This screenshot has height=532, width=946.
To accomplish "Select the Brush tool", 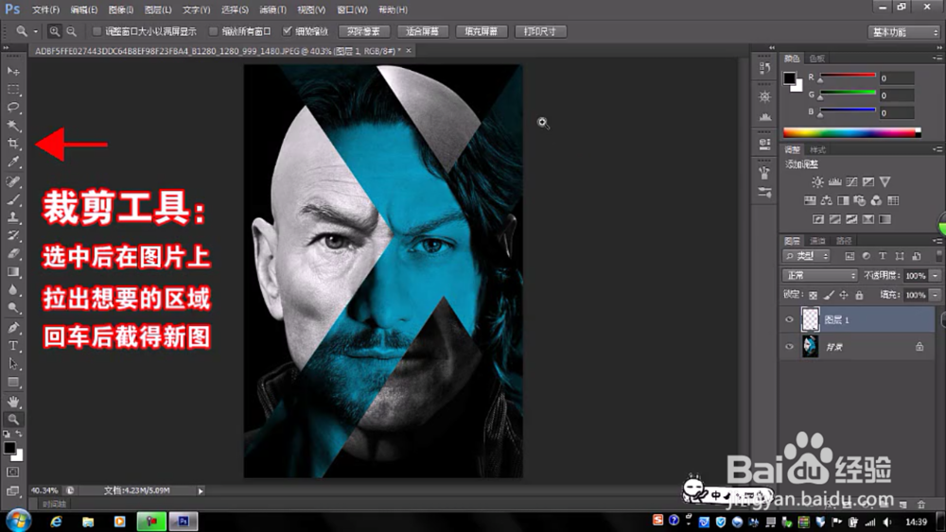I will click(13, 199).
